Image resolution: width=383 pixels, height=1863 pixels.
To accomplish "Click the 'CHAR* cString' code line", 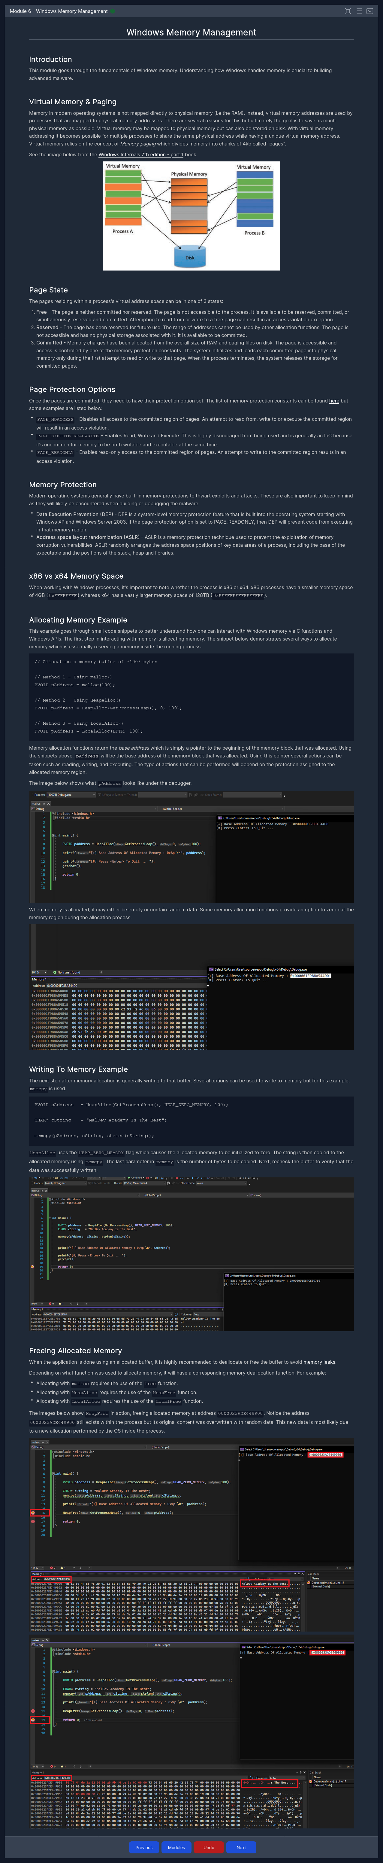I will [x=101, y=1120].
